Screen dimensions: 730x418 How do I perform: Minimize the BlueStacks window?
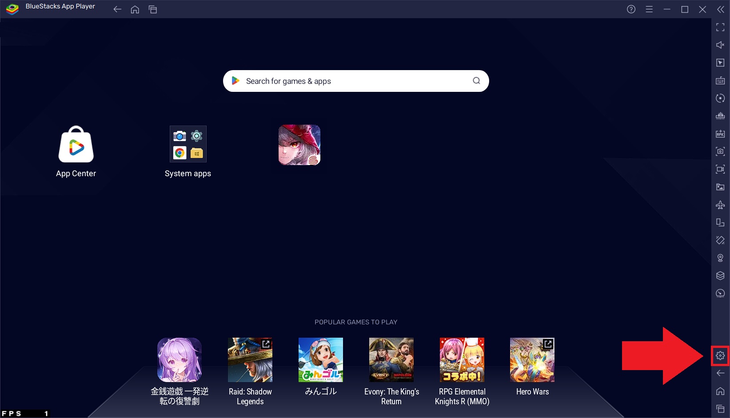click(667, 9)
